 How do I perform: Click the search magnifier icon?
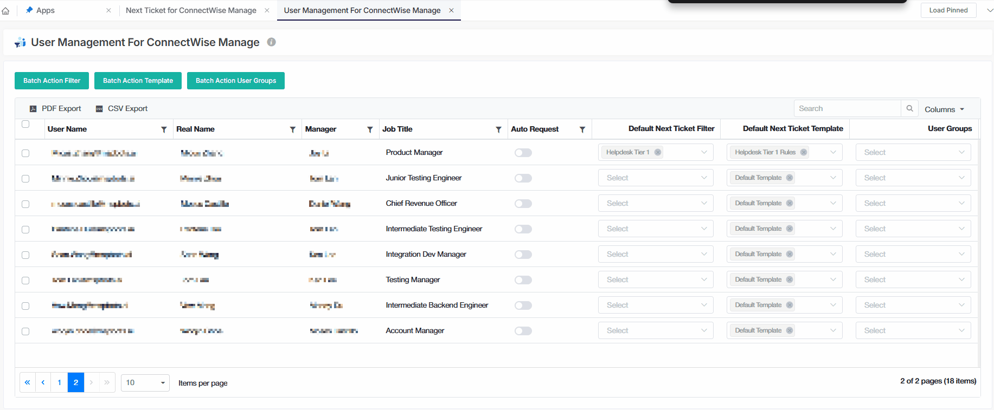pos(910,108)
